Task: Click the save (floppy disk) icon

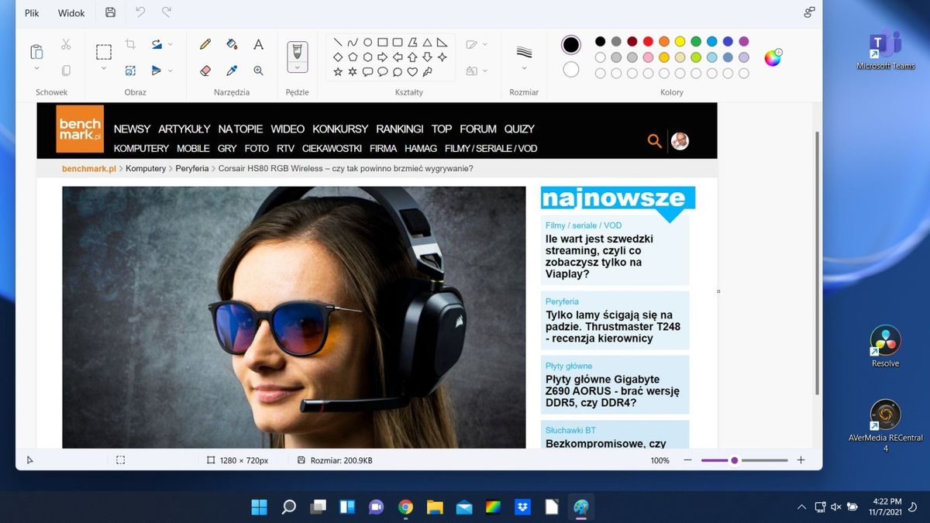Action: 111,12
